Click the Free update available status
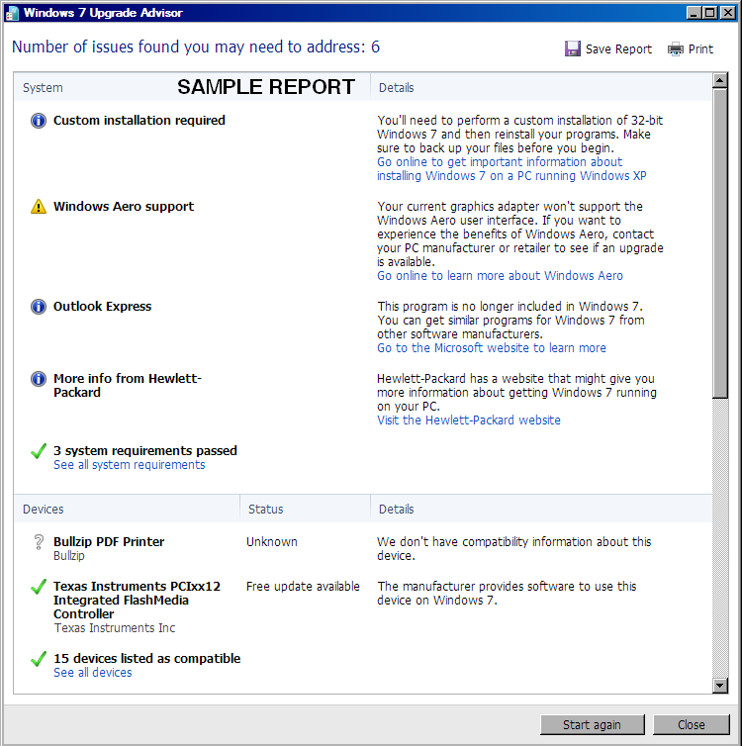 303,587
